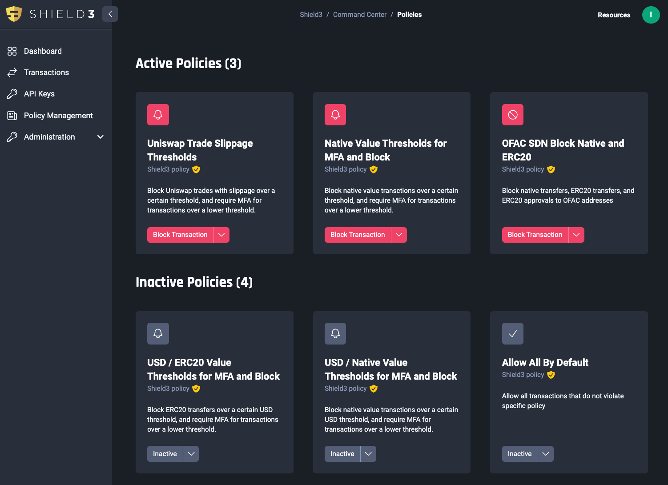The image size is (668, 485).
Task: Click the Transactions arrows icon
Action: 12,72
